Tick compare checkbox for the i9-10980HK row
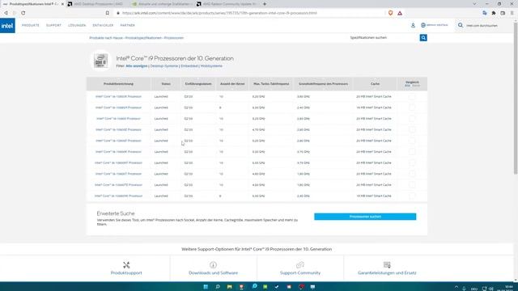 (412, 196)
